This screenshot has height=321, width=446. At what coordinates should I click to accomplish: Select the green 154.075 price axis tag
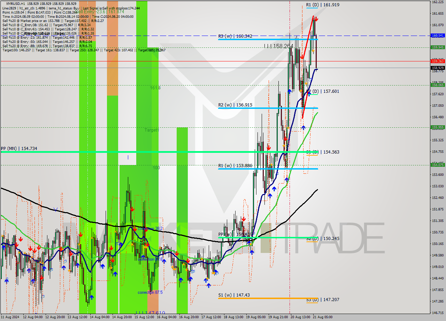coord(438,165)
